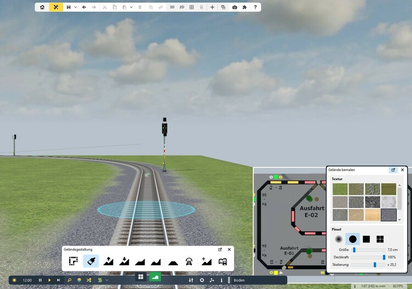Image resolution: width=412 pixels, height=289 pixels.
Task: Undo with the left arrow icon
Action: click(x=84, y=7)
